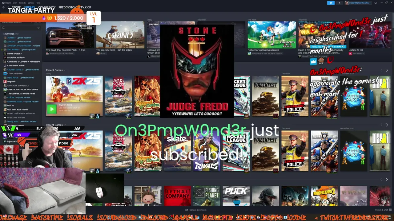Open the Update 9.4.0 news title
Image resolution: width=394 pixels, height=221 pixels.
click(356, 50)
